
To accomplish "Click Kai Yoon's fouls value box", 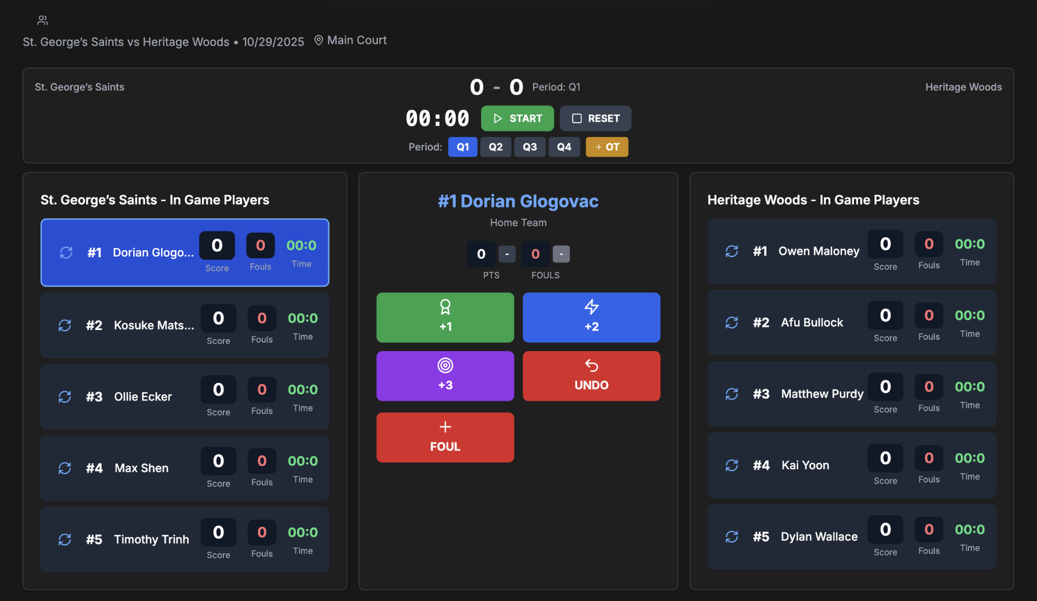I will [928, 458].
